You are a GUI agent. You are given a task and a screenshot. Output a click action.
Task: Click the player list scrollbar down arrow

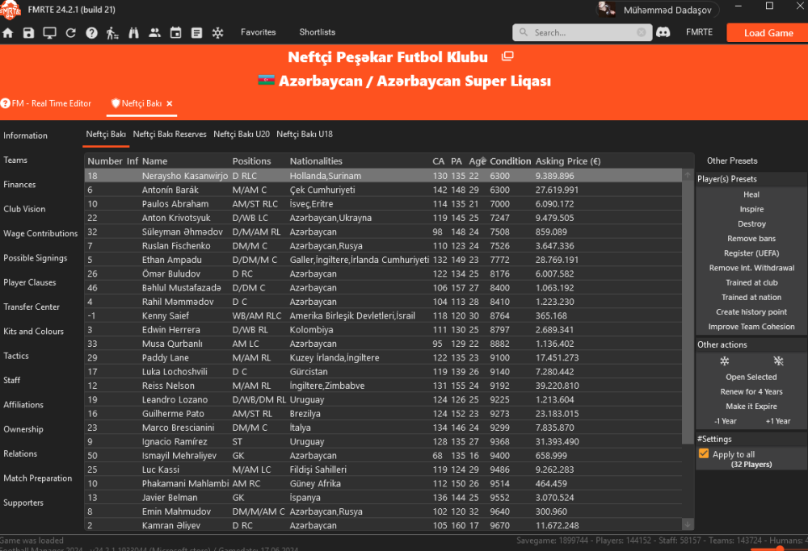coord(688,524)
